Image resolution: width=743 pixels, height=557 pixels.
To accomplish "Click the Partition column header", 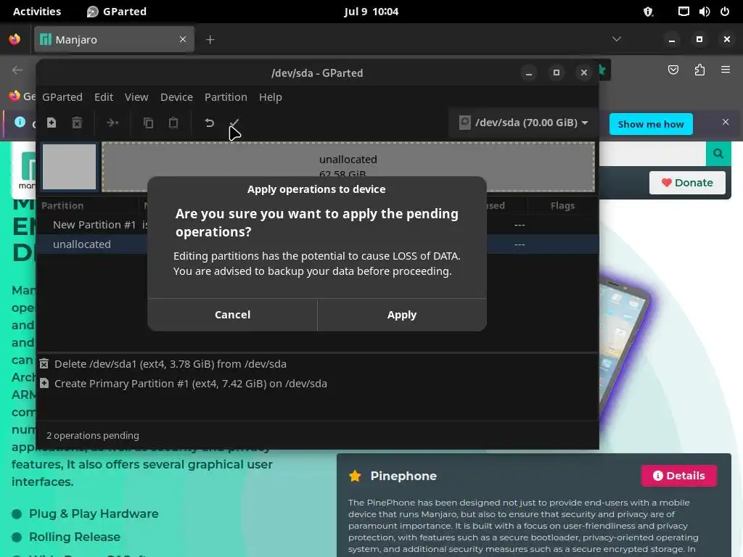I will point(62,205).
